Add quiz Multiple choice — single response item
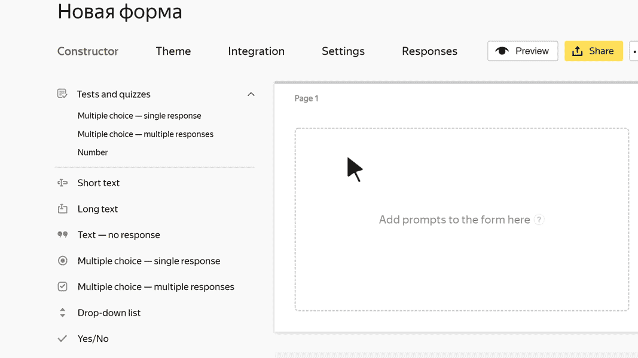 tap(139, 116)
